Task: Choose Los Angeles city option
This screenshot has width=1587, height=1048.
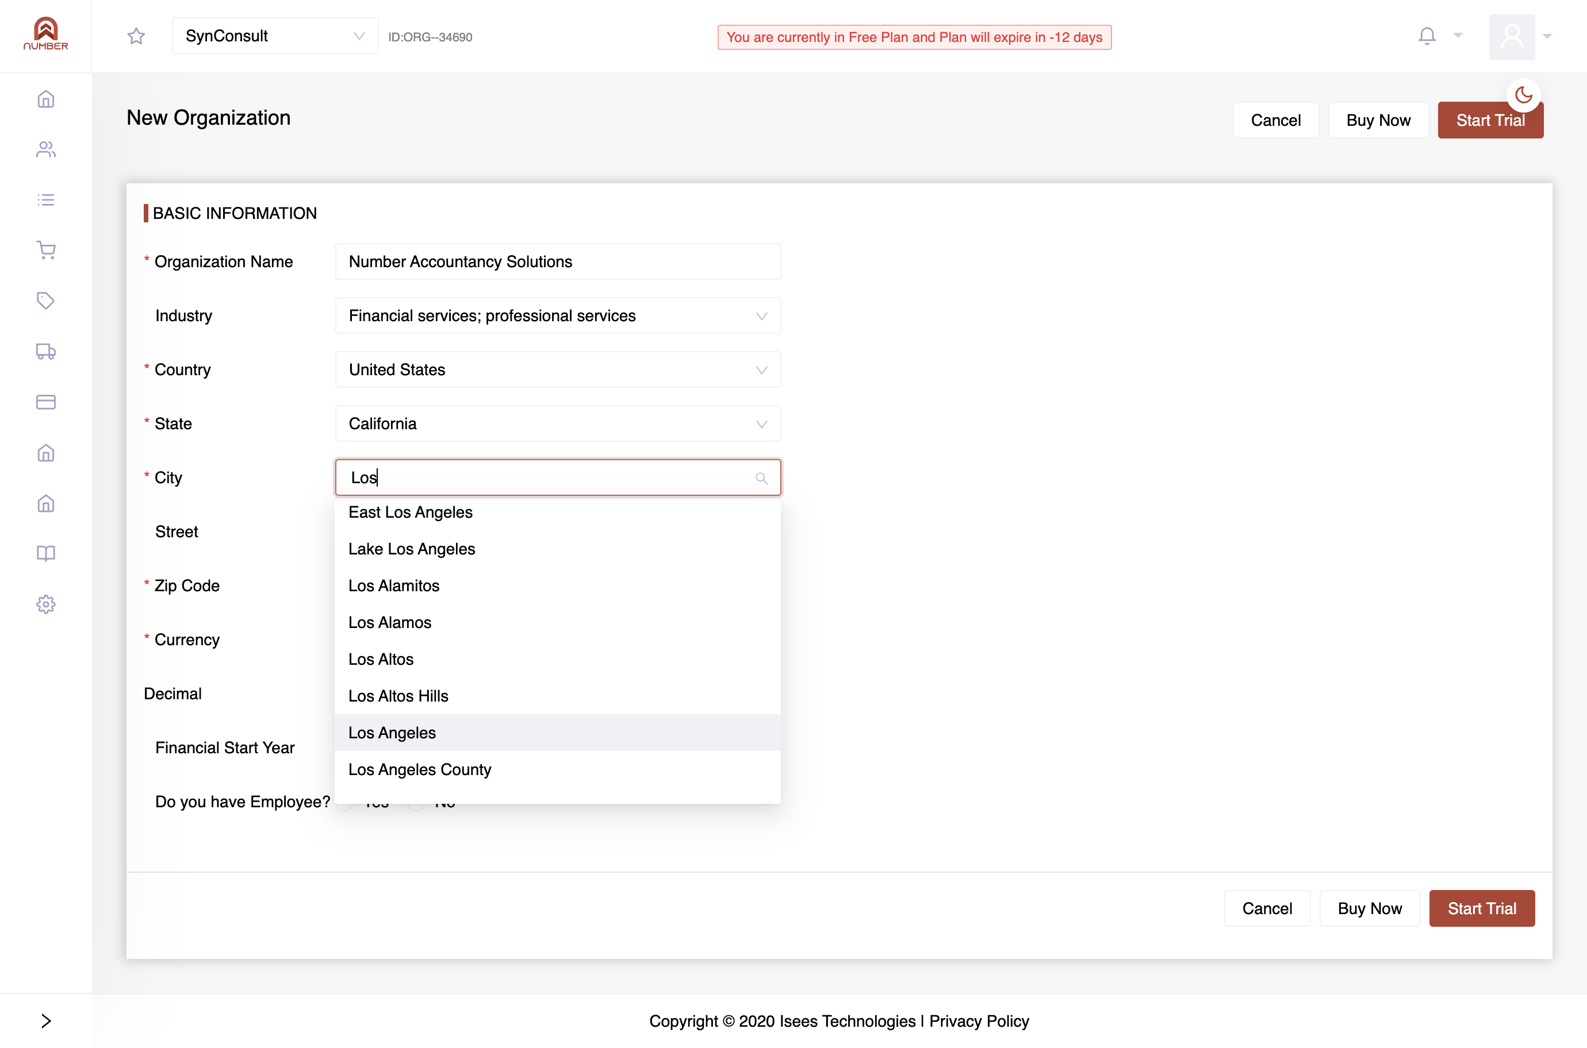Action: tap(558, 733)
